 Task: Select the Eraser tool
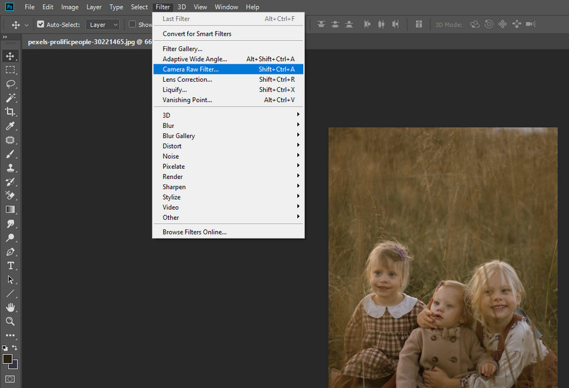click(x=10, y=196)
